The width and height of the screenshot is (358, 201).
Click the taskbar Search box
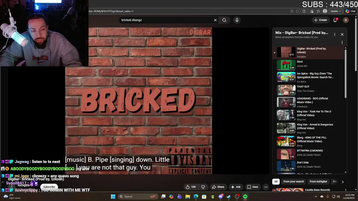138,197
